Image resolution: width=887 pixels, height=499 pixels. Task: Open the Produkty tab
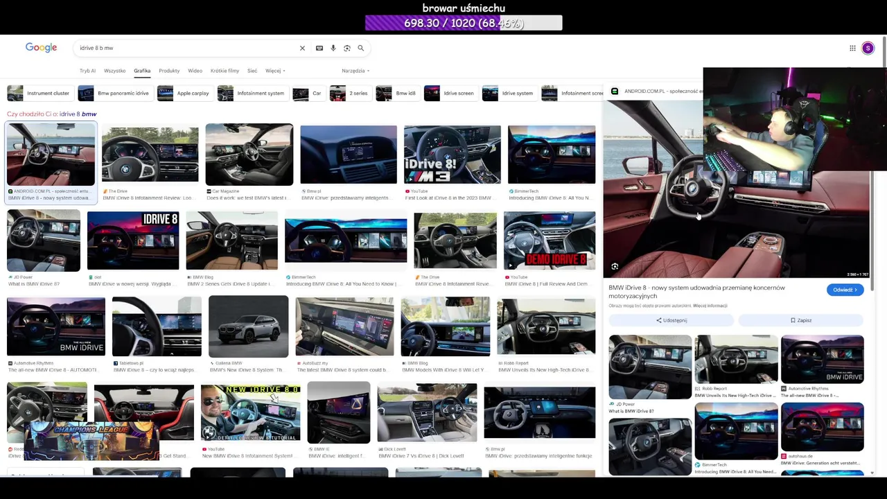[169, 71]
